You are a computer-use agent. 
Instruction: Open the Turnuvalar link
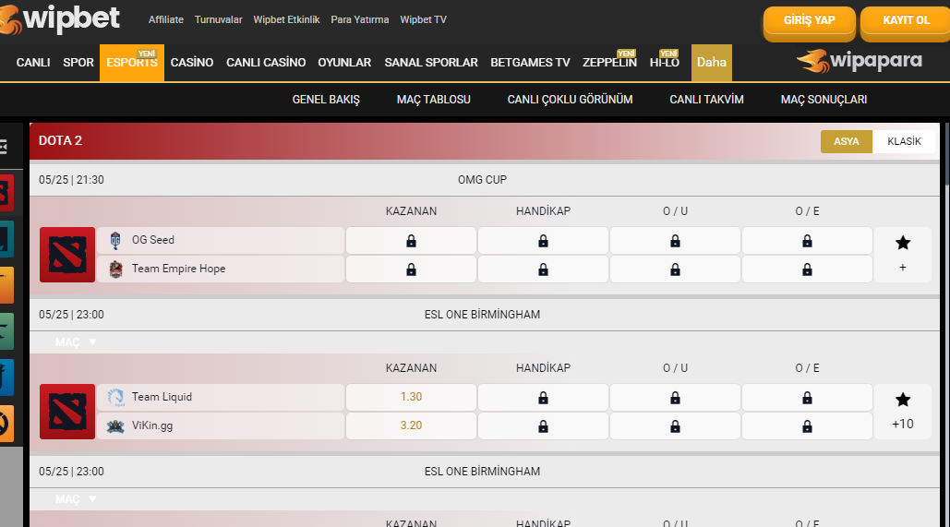click(x=218, y=19)
